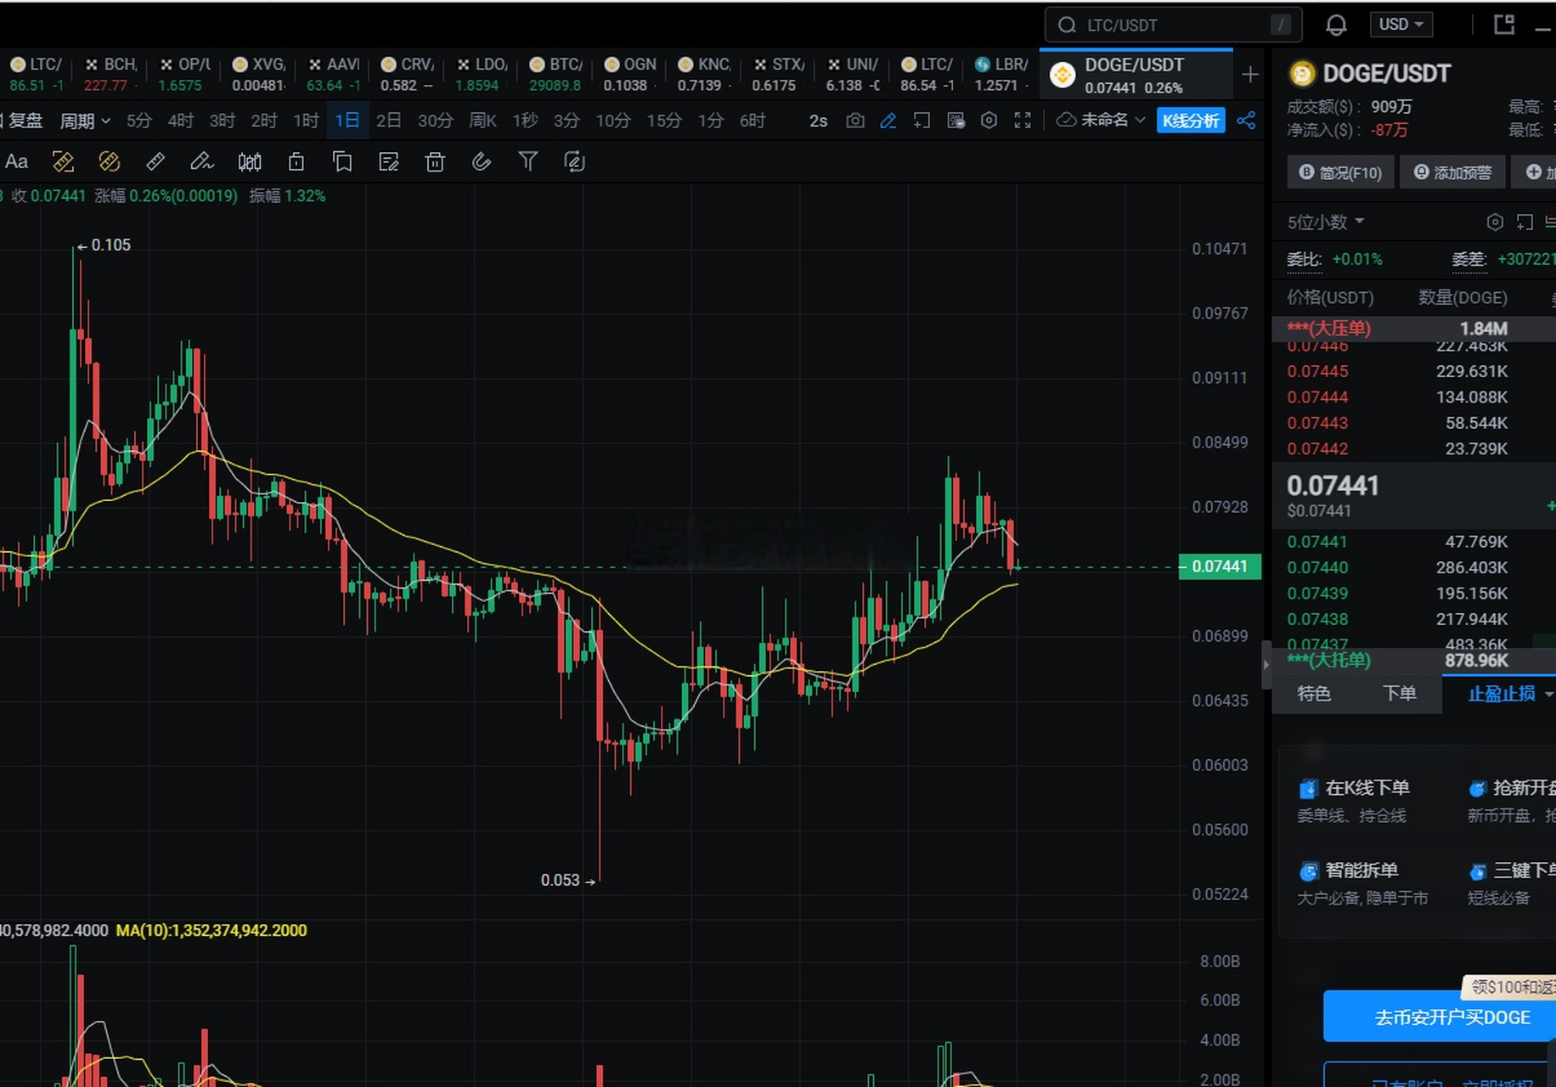Click the magnet snap icon

(x=482, y=161)
